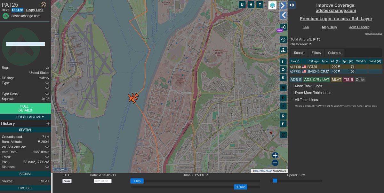Image resolution: width=384 pixels, height=193 pixels.
Task: Click the settings gear icon
Action: point(283,40)
